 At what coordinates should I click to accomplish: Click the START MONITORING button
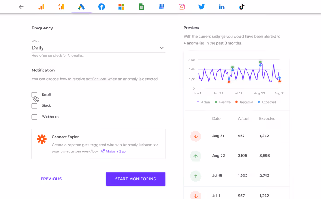[136, 179]
